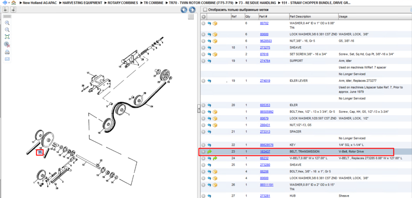Image resolution: width=412 pixels, height=198 pixels.
Task: Click the blue arrow on SHEAVE 273275 row
Action: point(209,48)
